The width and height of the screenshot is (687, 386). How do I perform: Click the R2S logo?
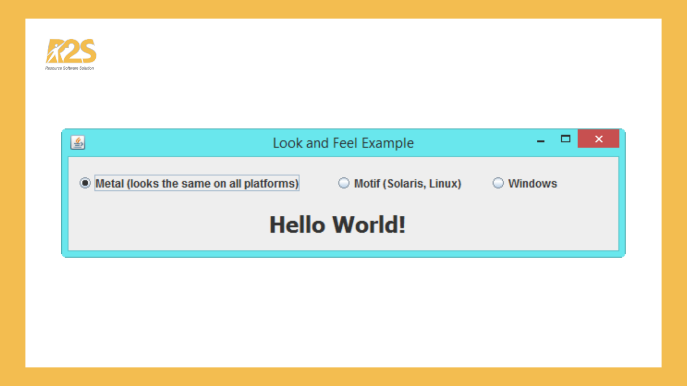click(71, 51)
